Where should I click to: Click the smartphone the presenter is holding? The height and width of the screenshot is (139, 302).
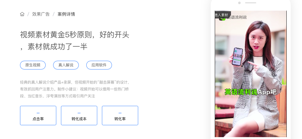point(238,57)
